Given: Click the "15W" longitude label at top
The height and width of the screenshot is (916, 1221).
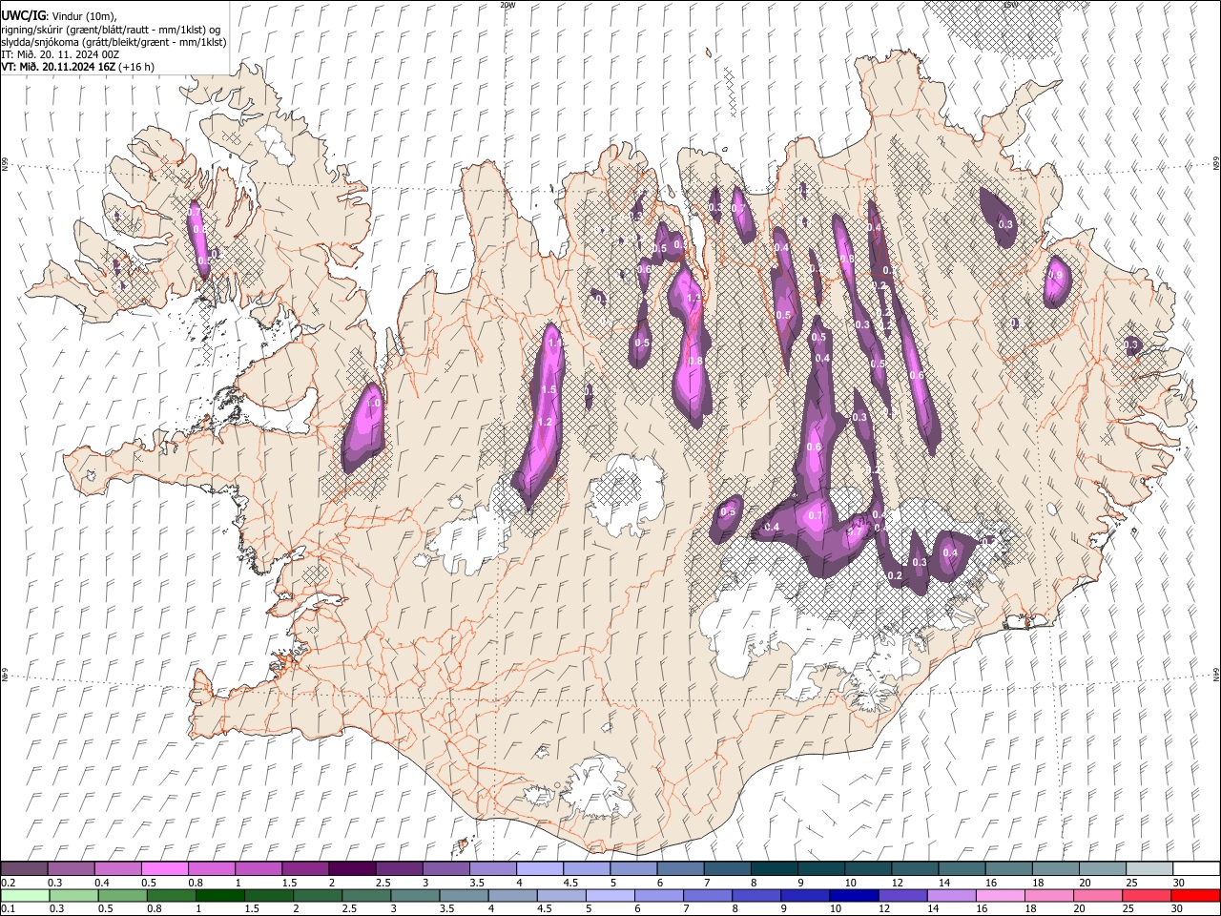Looking at the screenshot, I should coord(1011,5).
